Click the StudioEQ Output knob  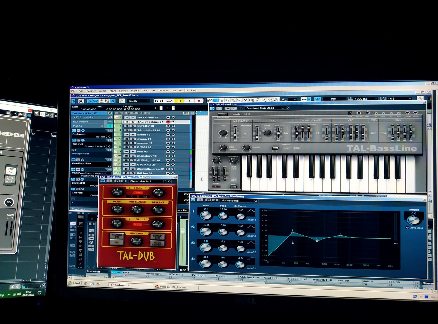tap(413, 220)
